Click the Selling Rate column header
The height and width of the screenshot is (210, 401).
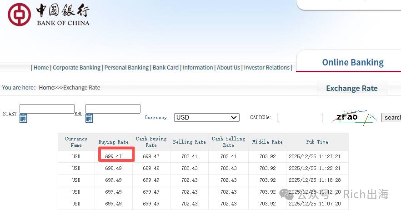point(189,142)
